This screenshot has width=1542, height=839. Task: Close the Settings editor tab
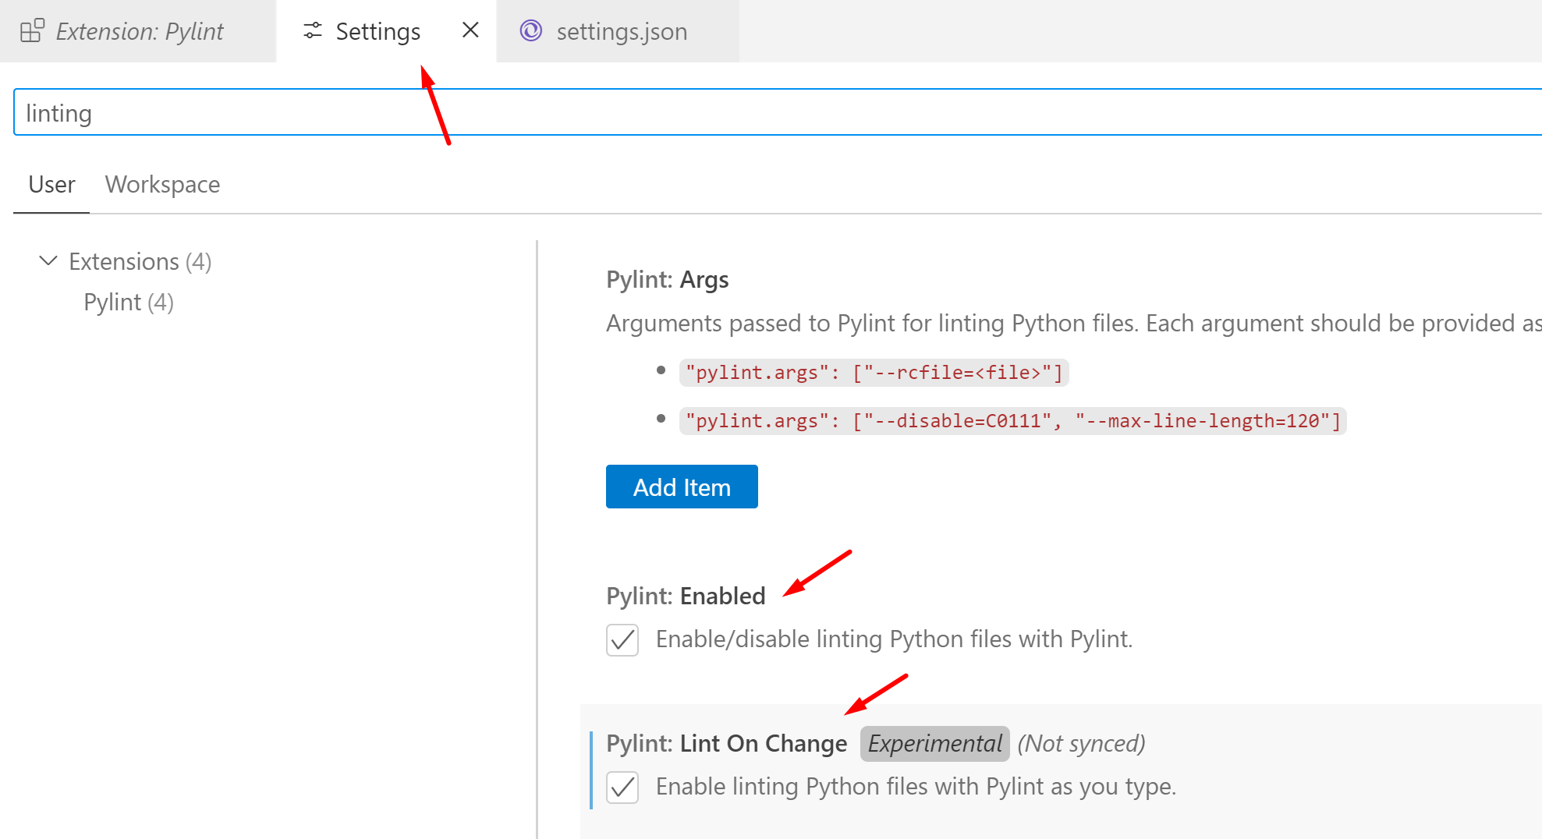(x=470, y=30)
